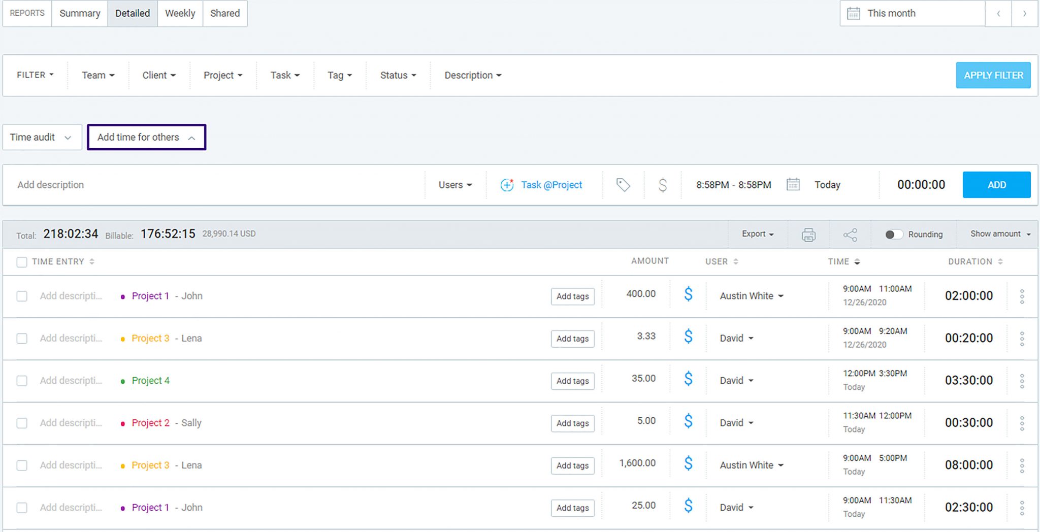Click the tag icon in the add-time row
The width and height of the screenshot is (1040, 532).
[623, 185]
